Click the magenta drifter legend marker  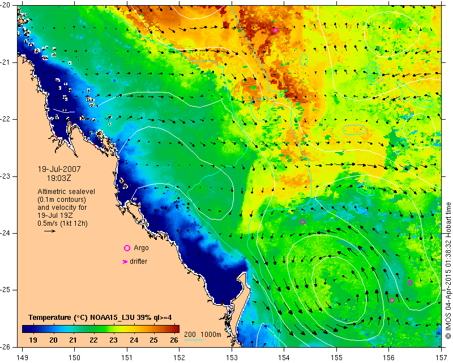pyautogui.click(x=125, y=261)
